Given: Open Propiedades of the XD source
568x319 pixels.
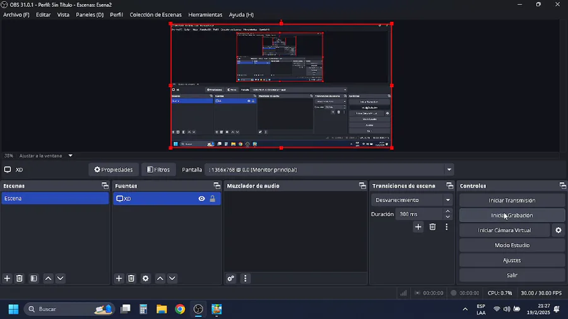Looking at the screenshot, I should click(x=114, y=170).
